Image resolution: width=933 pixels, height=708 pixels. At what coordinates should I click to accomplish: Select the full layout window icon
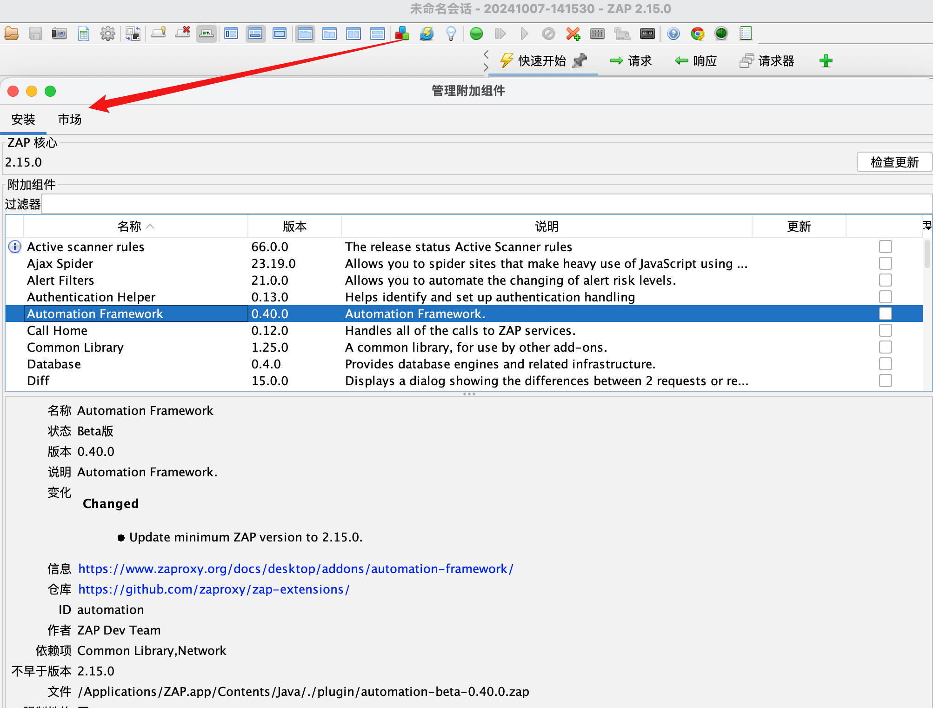point(280,33)
